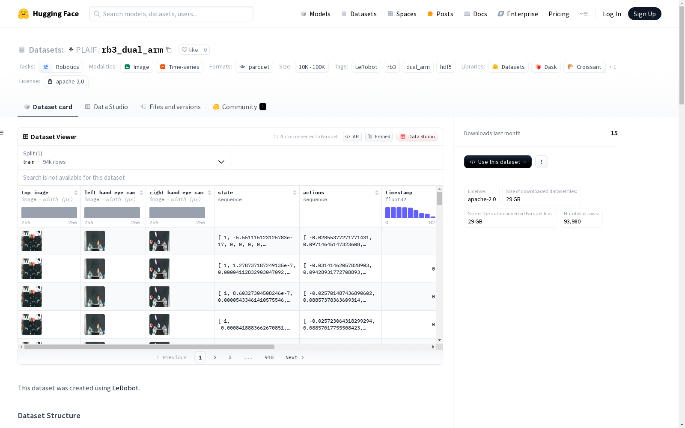Open the first row right_hand_eye_cam thumbnail
The width and height of the screenshot is (685, 428).
160,241
